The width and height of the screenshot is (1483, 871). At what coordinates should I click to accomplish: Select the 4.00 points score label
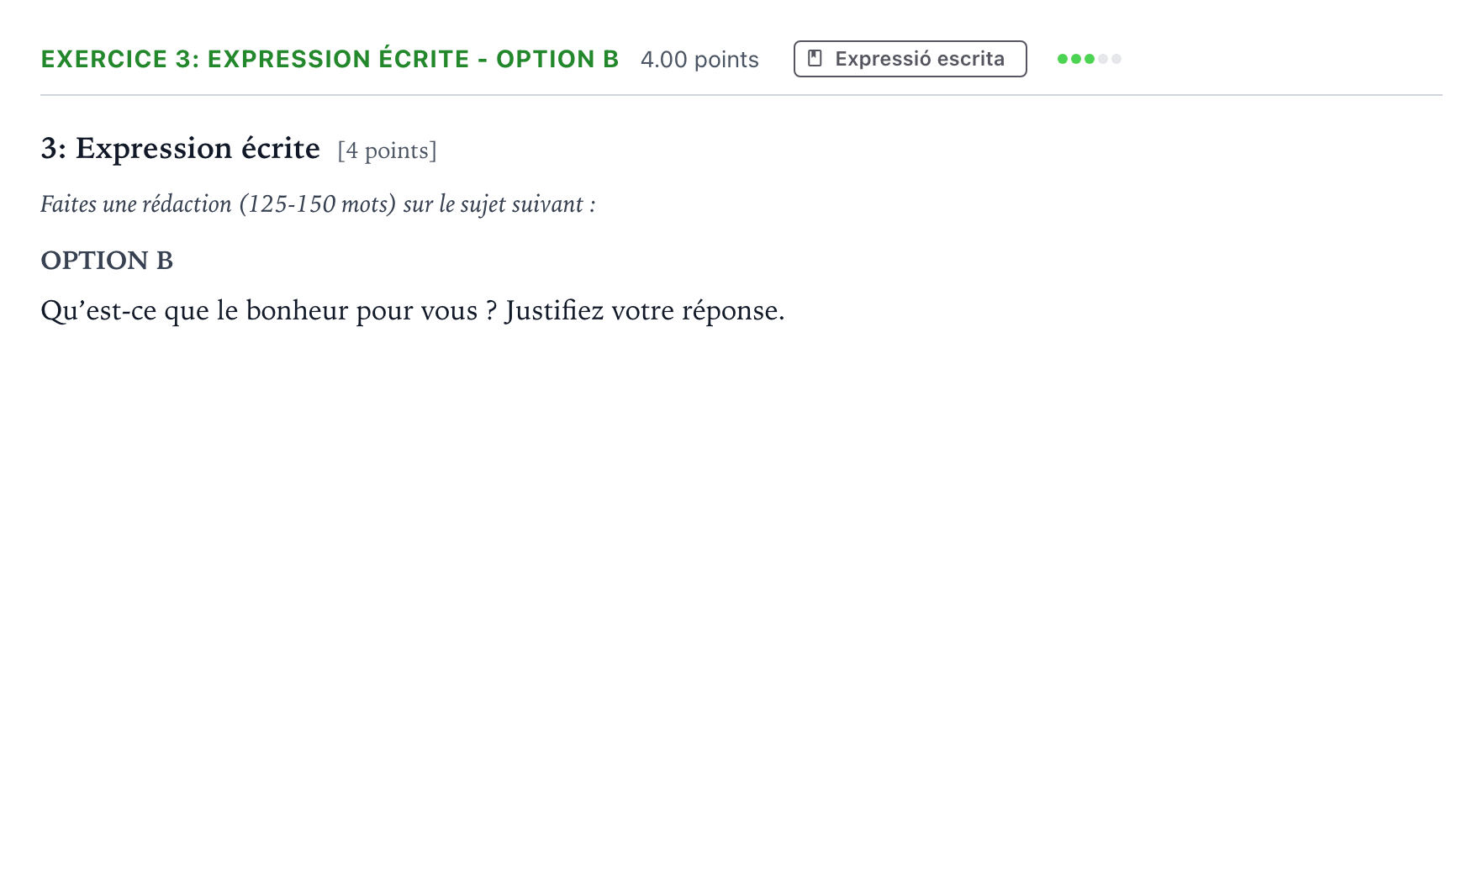click(699, 60)
